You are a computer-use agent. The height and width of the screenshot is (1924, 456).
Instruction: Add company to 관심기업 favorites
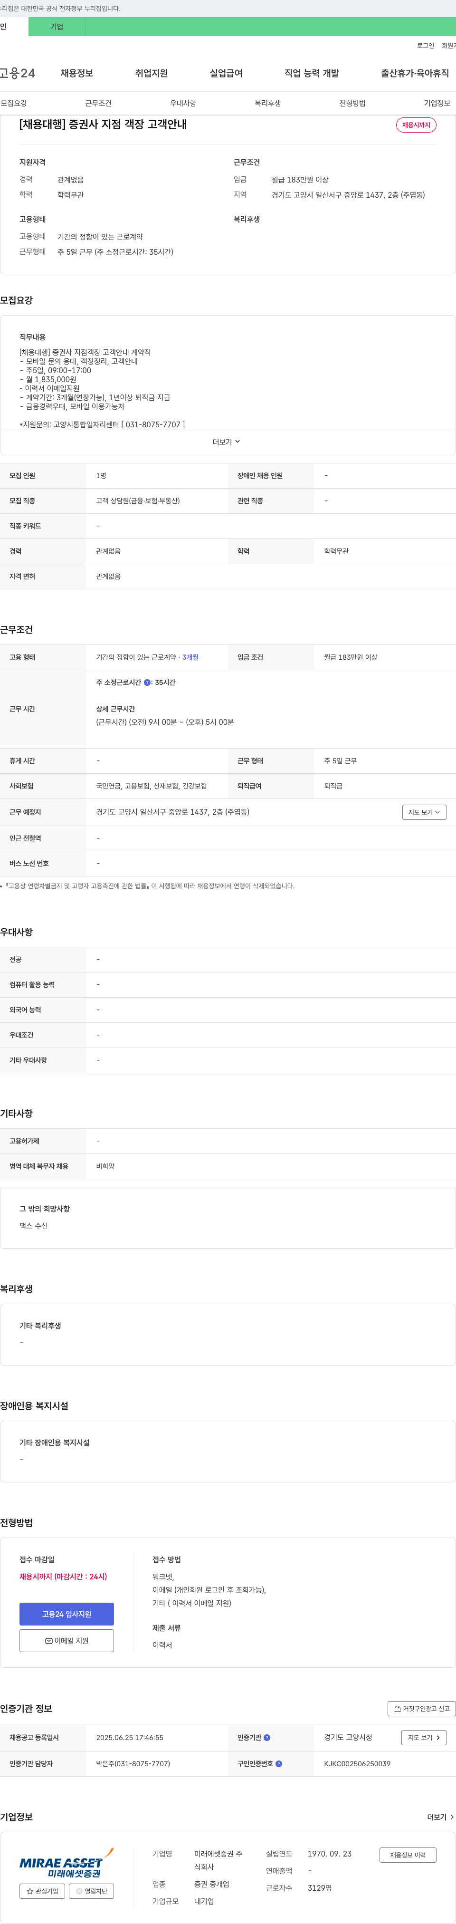point(42,1891)
